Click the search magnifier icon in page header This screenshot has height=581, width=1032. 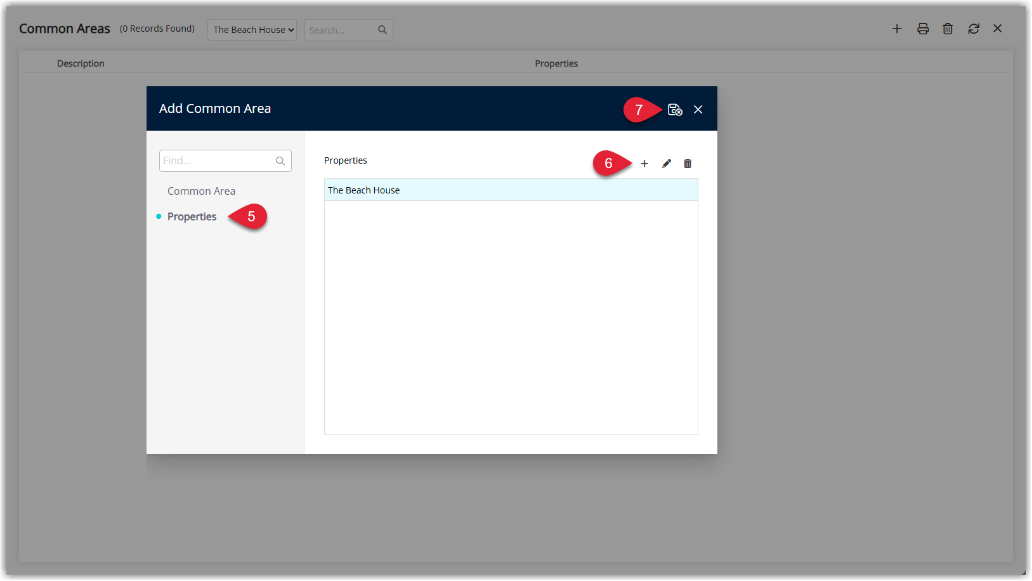point(382,30)
